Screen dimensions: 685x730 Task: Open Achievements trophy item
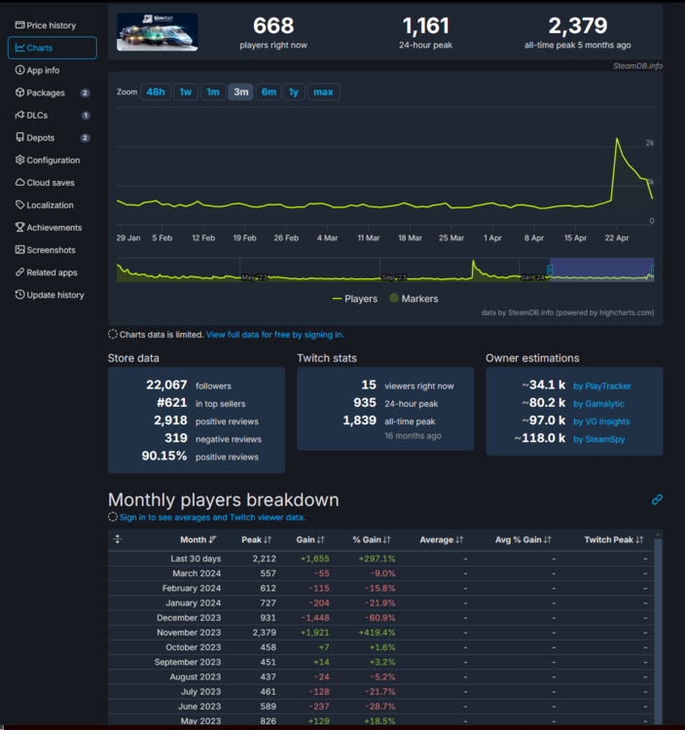pyautogui.click(x=54, y=228)
